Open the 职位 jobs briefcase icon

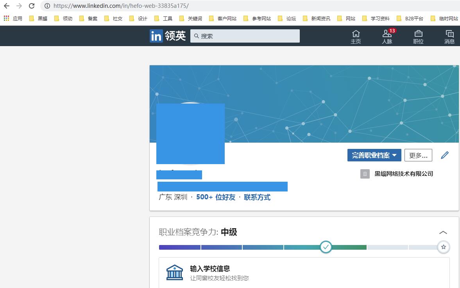pos(418,36)
